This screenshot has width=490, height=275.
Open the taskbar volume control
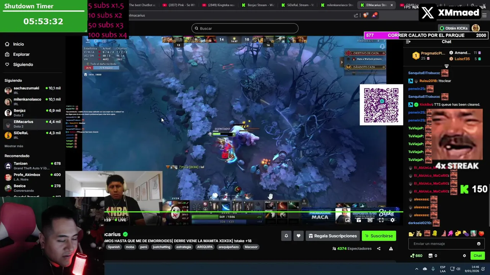[458, 269]
